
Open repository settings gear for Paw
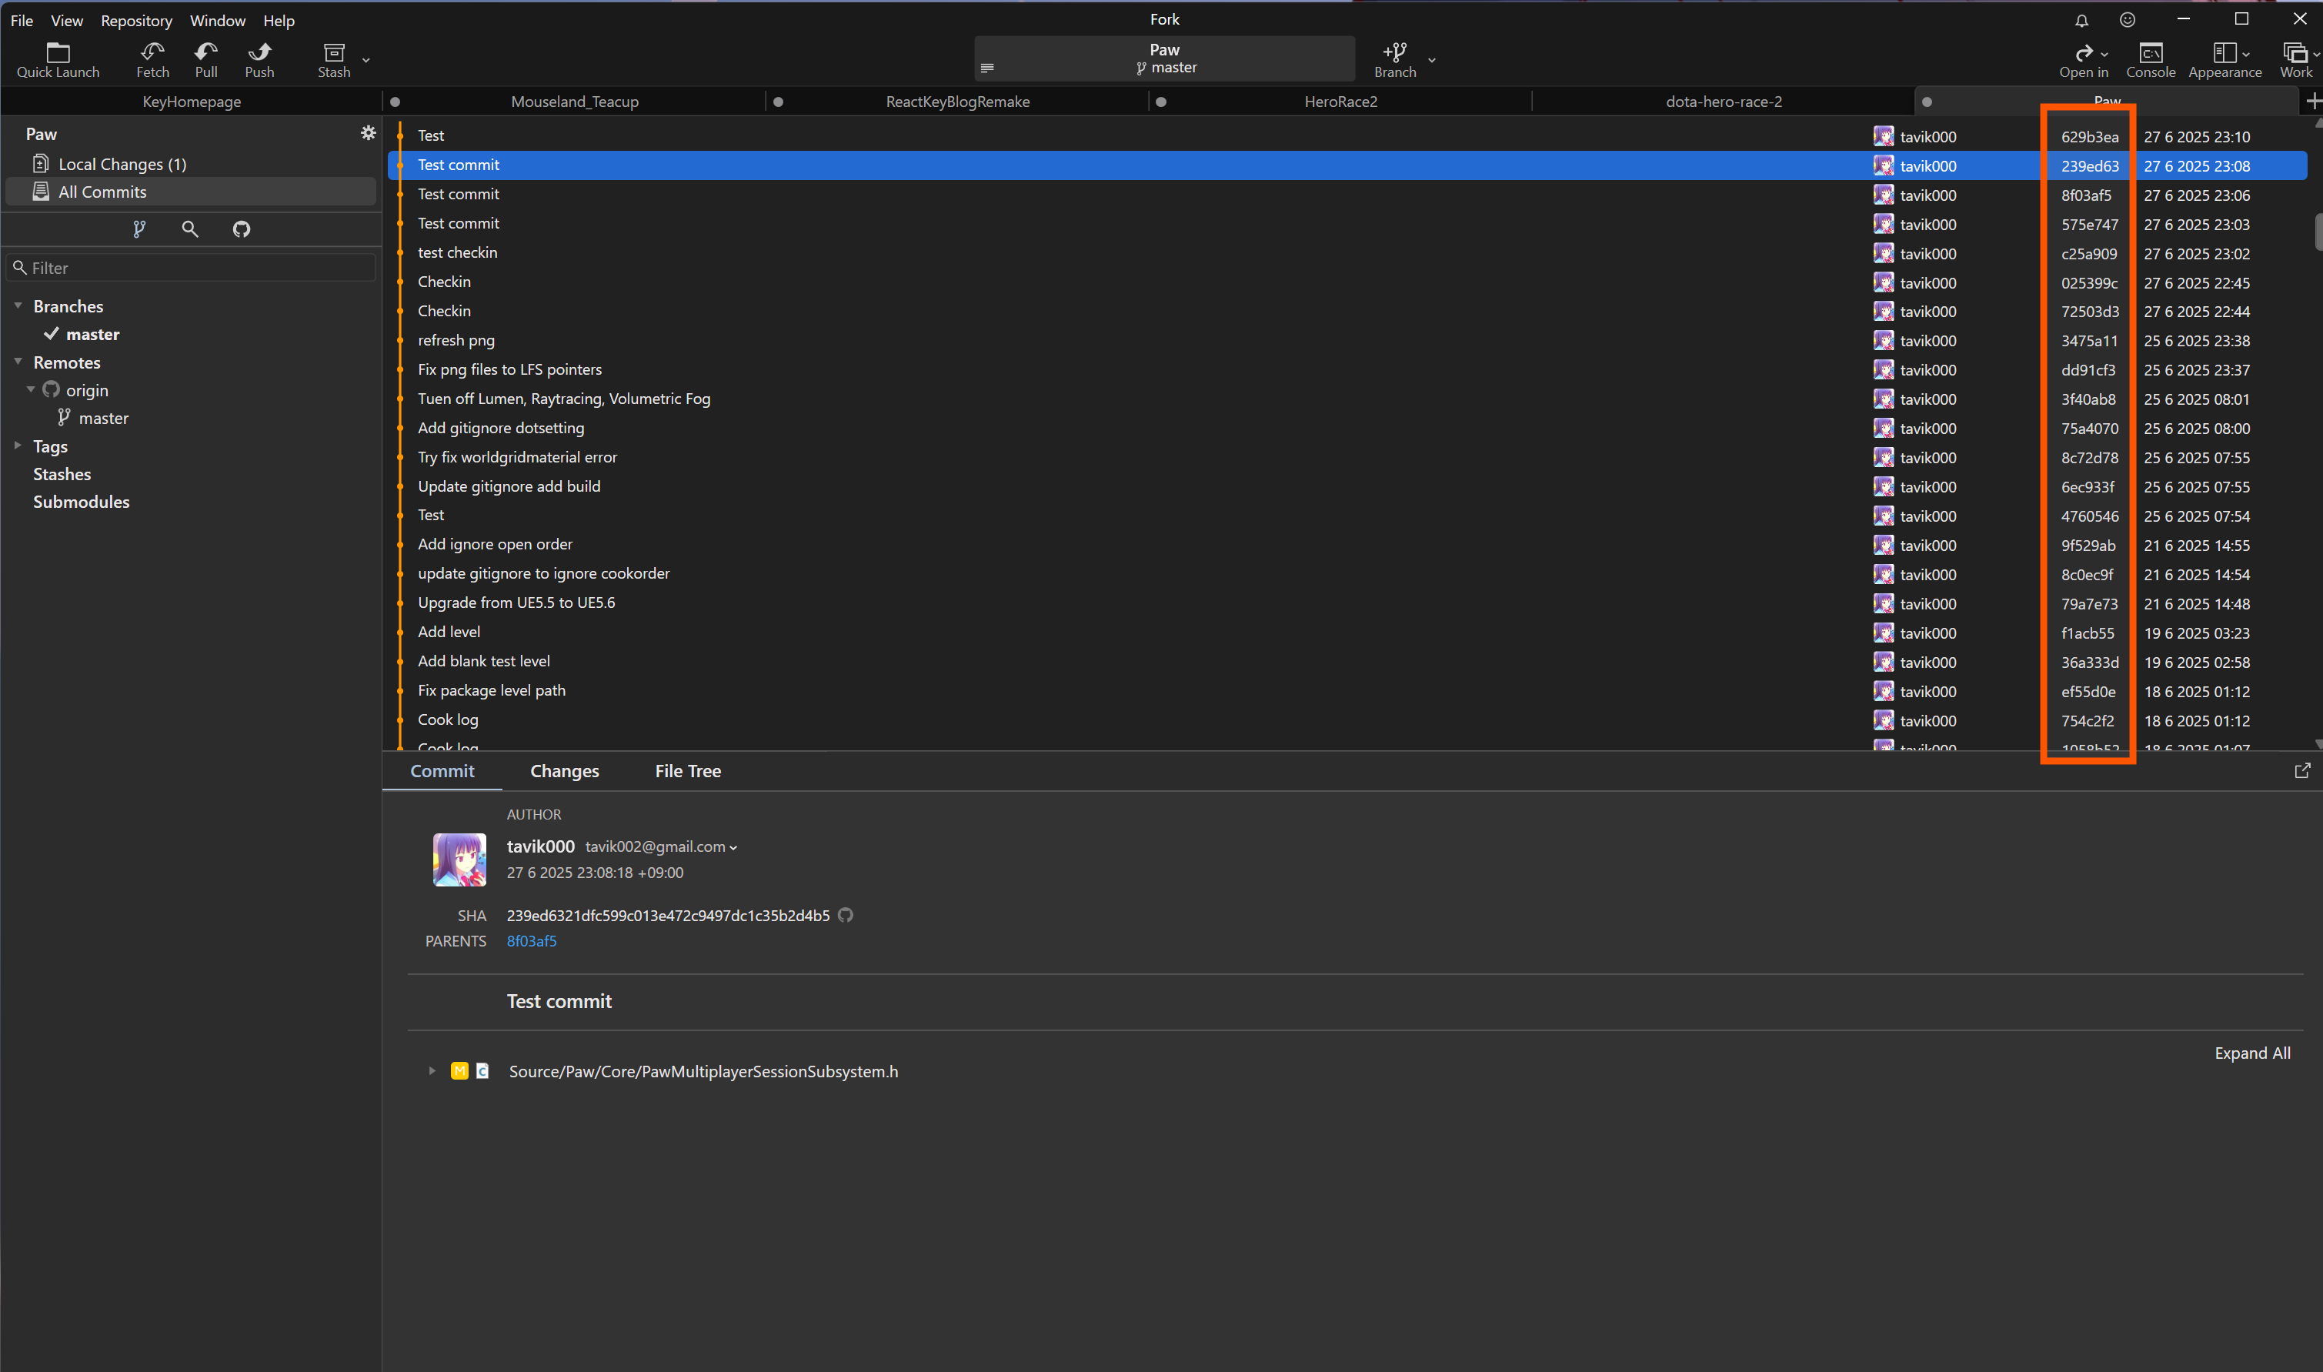(x=368, y=133)
